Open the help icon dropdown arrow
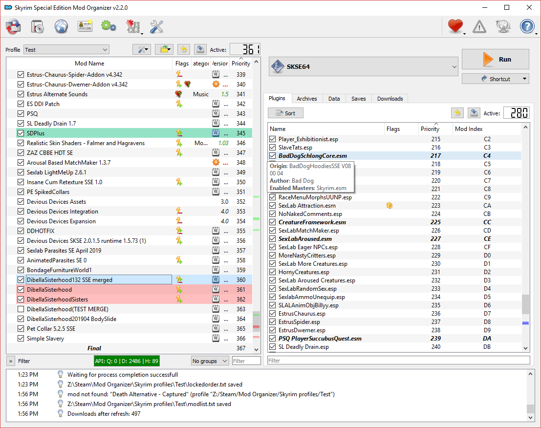This screenshot has height=428, width=541. (536, 33)
